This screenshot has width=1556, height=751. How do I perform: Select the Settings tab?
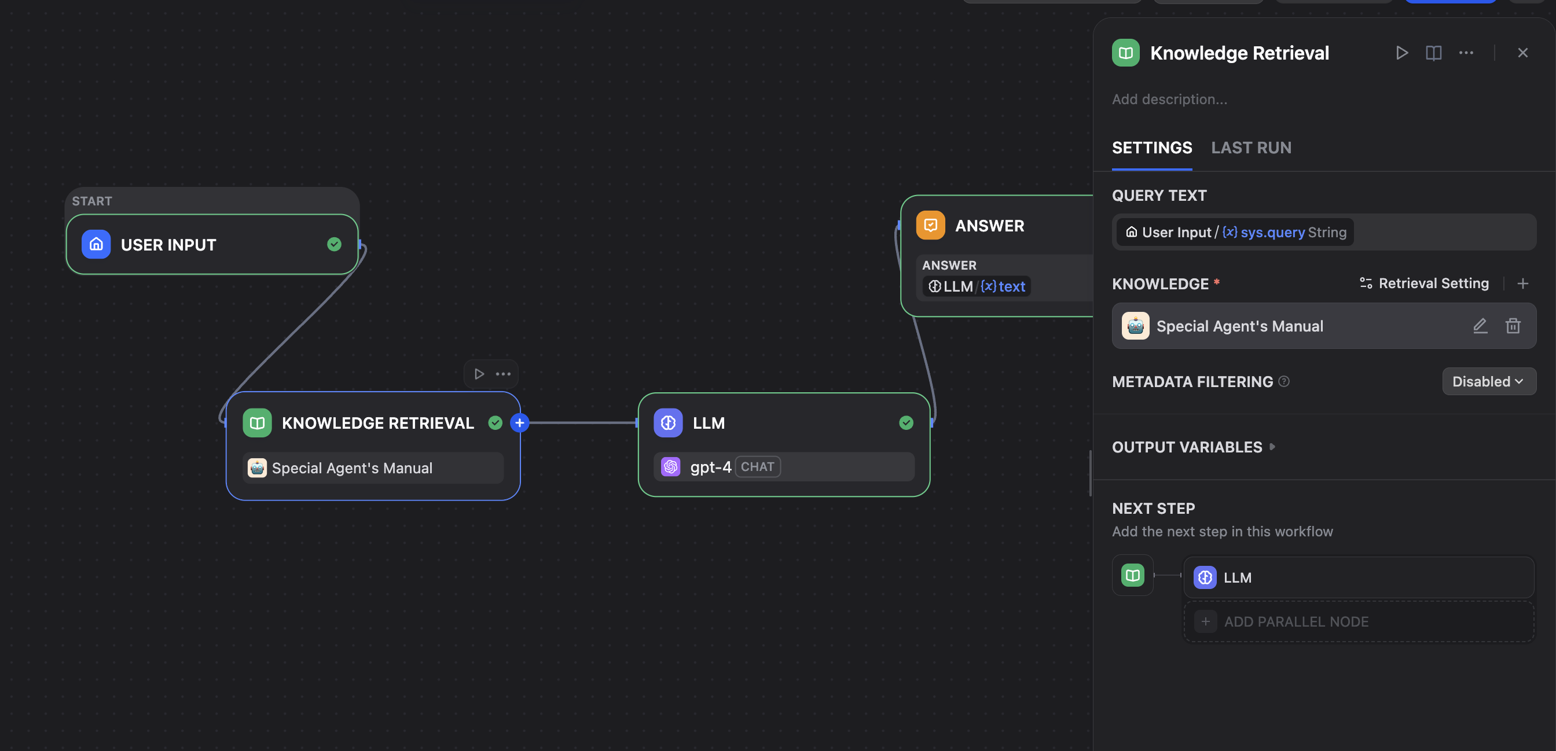[x=1151, y=148]
